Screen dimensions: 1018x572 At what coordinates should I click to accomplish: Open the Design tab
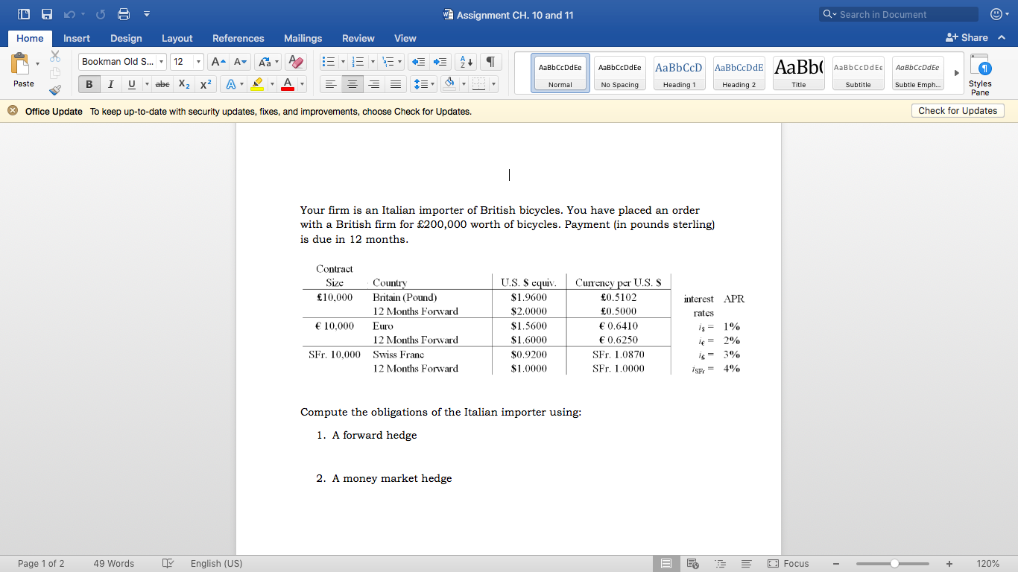pos(126,39)
